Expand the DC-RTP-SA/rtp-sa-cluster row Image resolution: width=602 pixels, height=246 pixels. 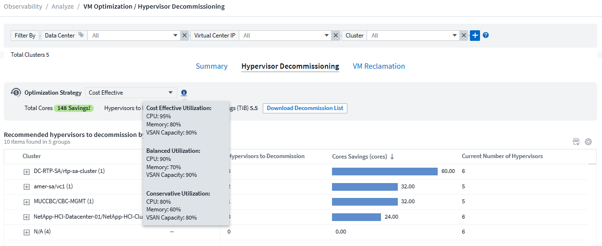click(x=27, y=172)
